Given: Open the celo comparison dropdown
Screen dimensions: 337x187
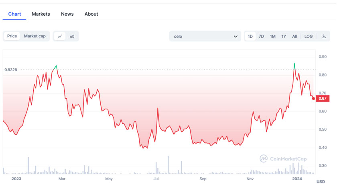Looking at the screenshot, I should [205, 36].
